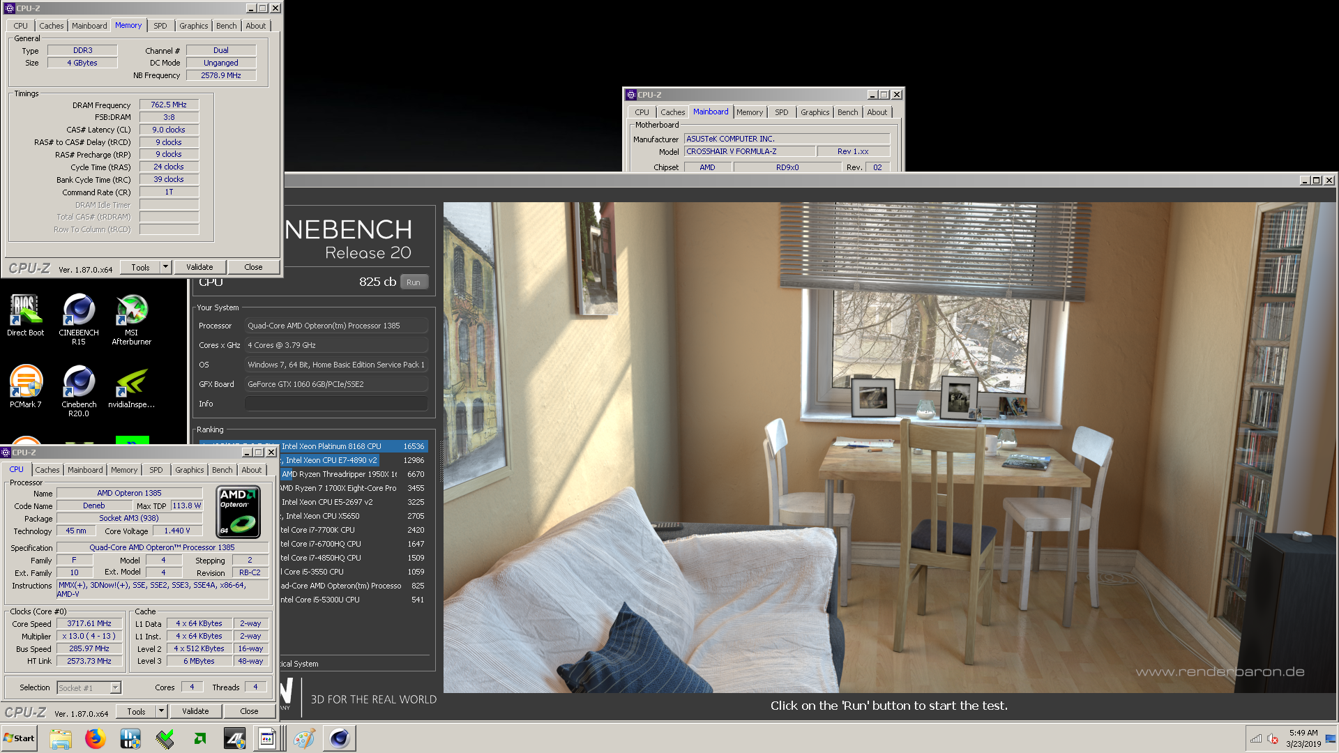Click the Cinebench Run button
Screen dimensions: 1339x753
[414, 282]
